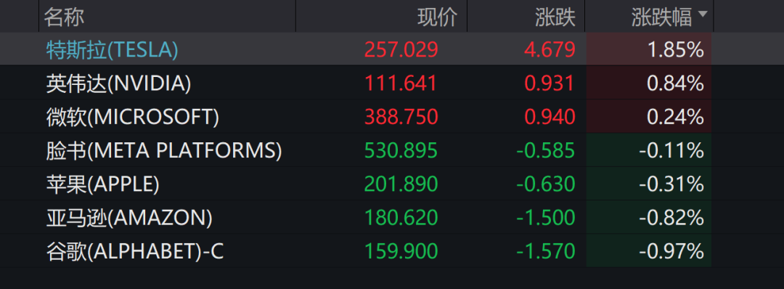
Task: Click Apple percent change -0.31%
Action: point(671,184)
